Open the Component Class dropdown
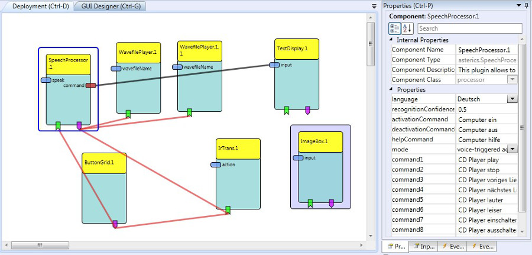This screenshot has width=532, height=255. [512, 79]
